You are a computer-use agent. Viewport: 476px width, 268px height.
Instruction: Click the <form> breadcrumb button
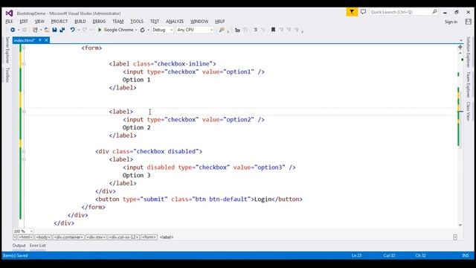tap(149, 237)
